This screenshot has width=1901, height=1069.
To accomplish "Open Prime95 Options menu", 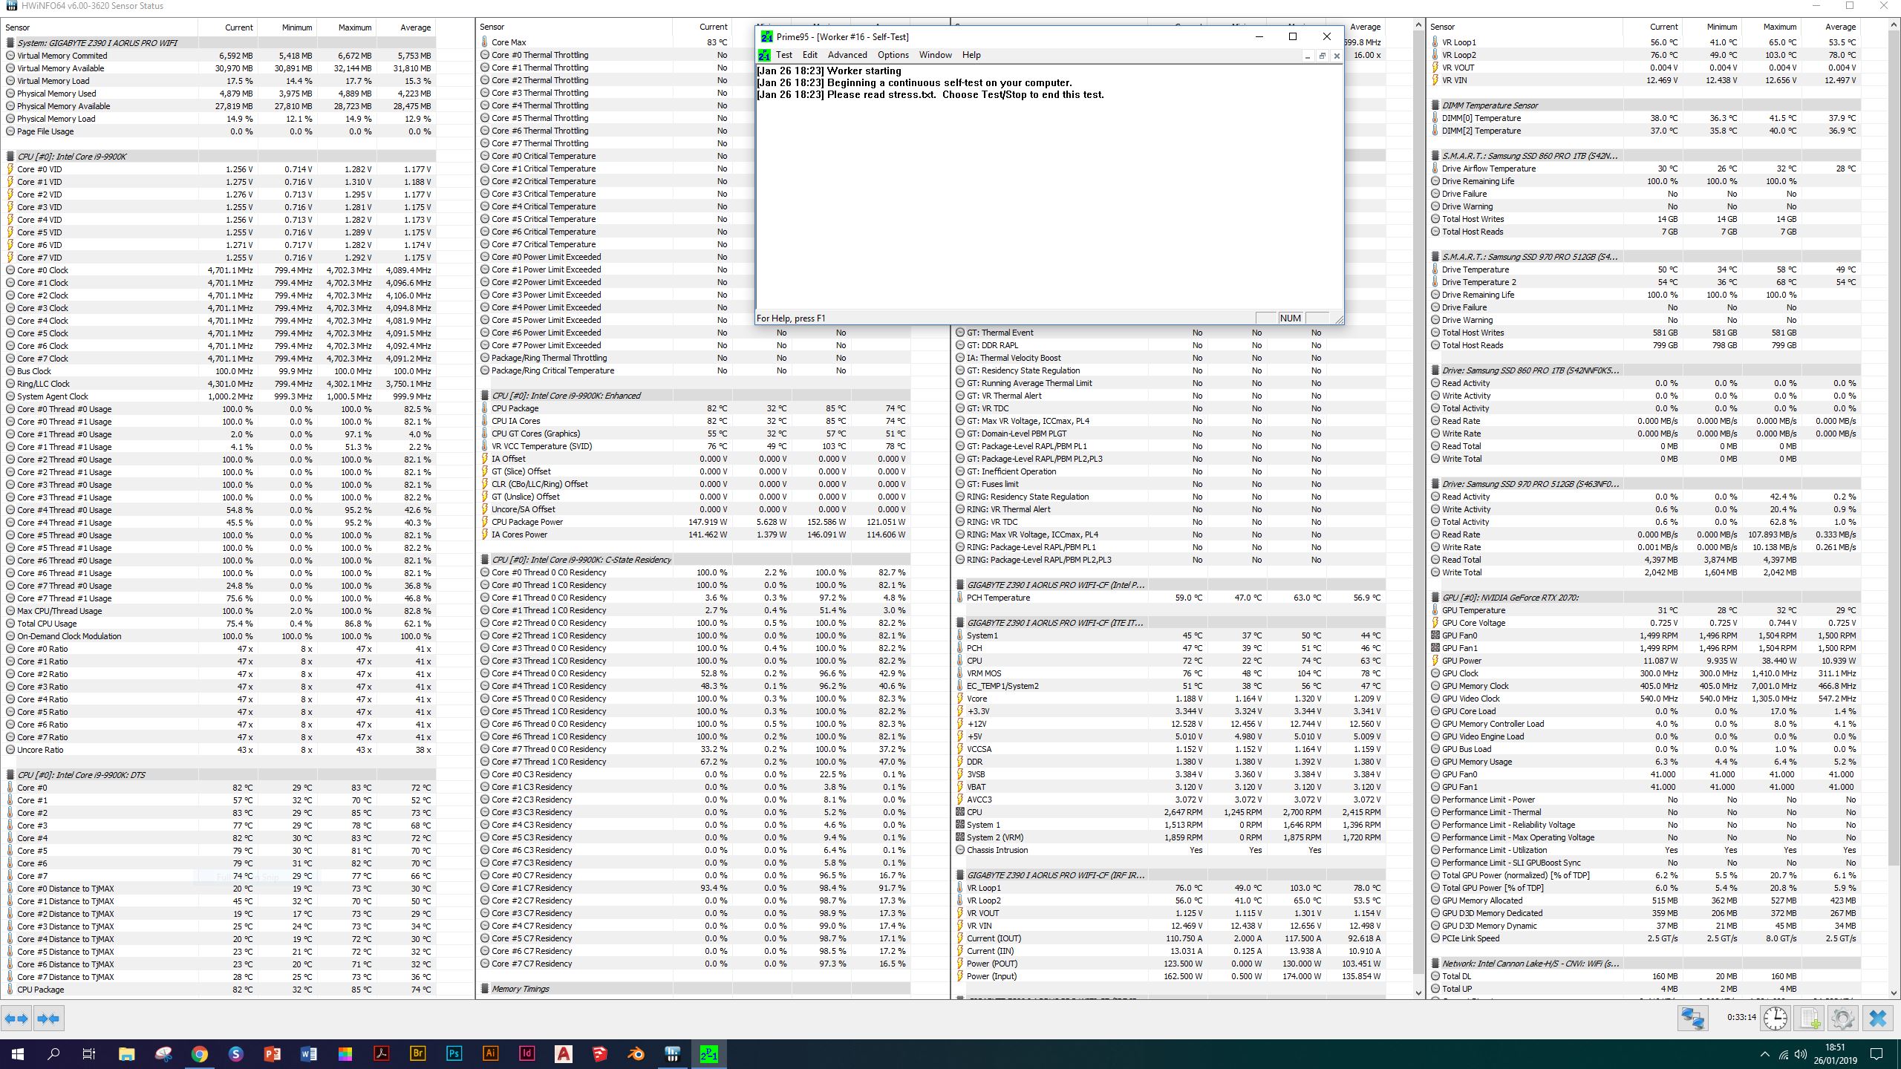I will click(x=893, y=55).
